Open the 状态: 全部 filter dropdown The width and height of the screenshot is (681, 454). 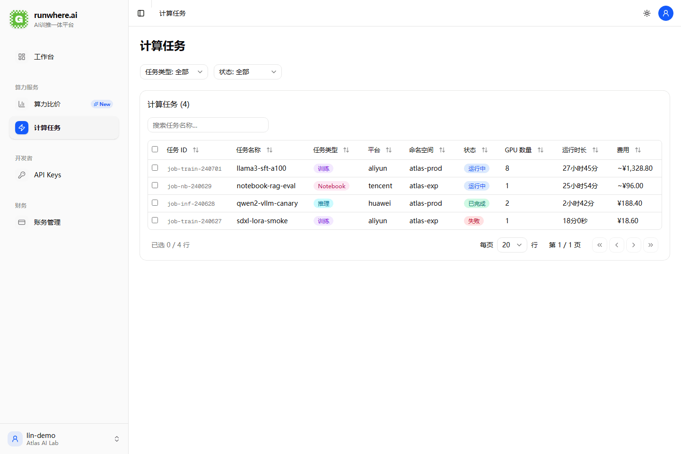pos(248,72)
